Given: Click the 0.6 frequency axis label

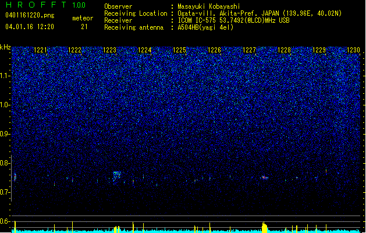Looking at the screenshot, I should [x=5, y=221].
